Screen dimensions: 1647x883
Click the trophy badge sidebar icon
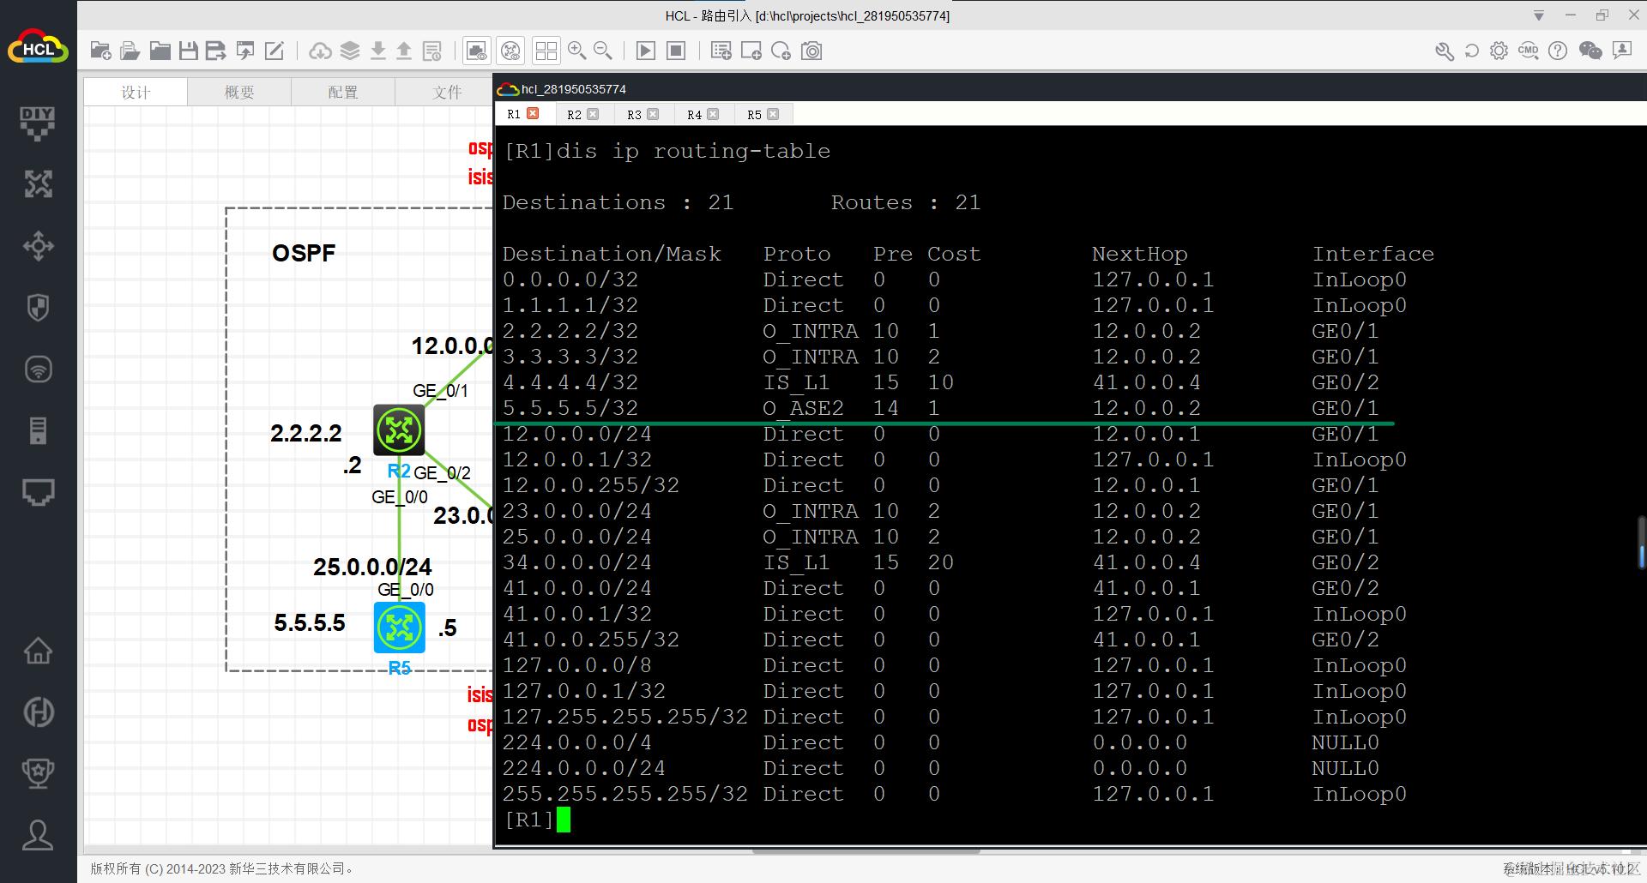(x=38, y=772)
